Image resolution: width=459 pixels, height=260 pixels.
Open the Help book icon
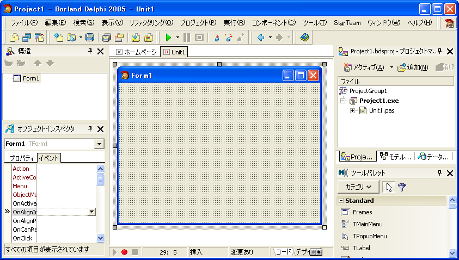(305, 38)
